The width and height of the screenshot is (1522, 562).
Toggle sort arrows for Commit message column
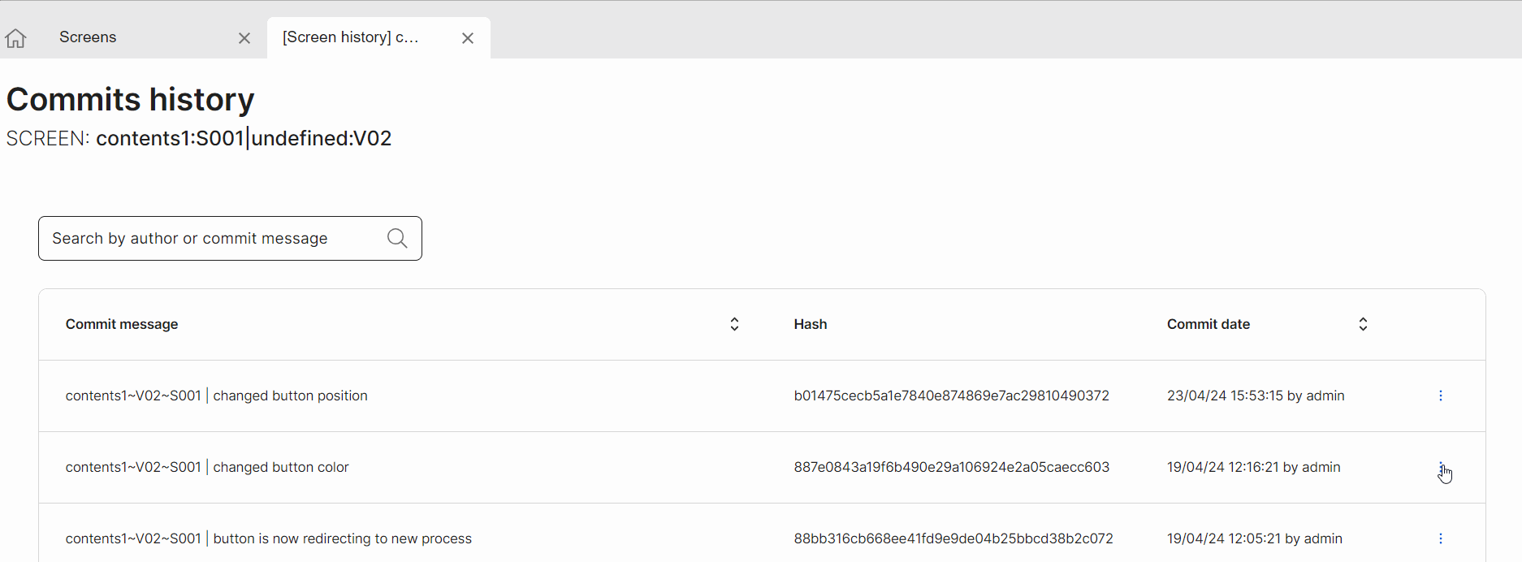(734, 324)
